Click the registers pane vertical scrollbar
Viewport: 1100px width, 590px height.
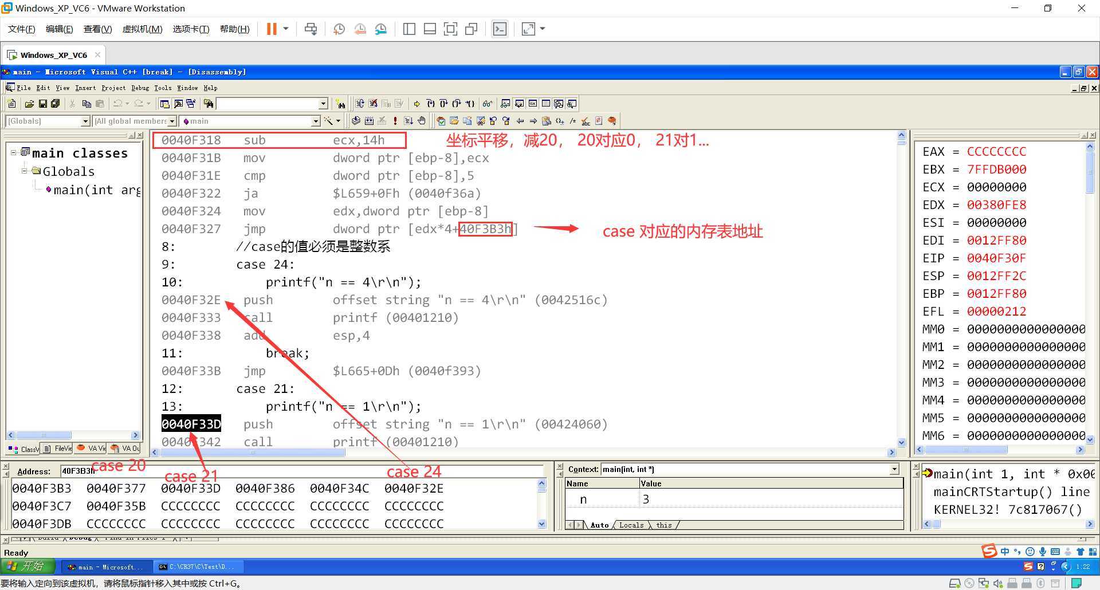click(x=1090, y=293)
